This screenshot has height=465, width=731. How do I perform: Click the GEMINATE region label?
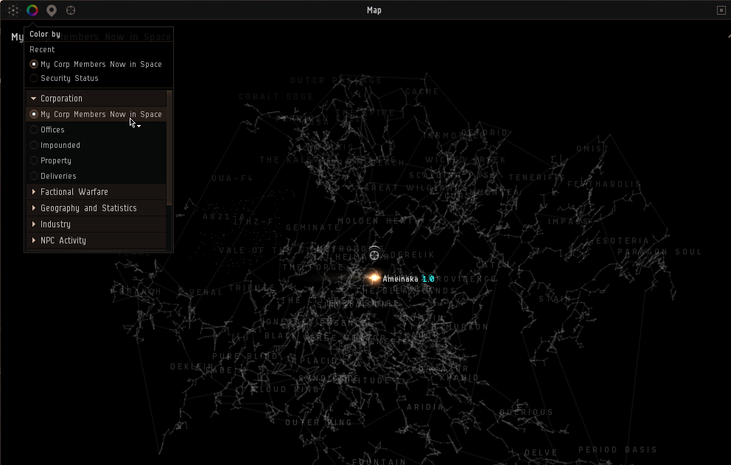(x=313, y=227)
